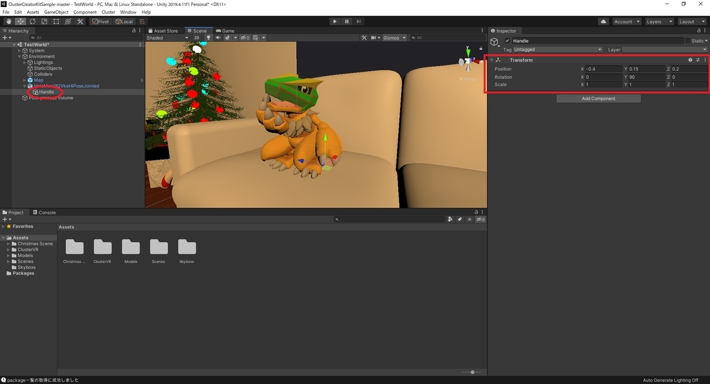
Task: Open the Layout dropdown
Action: point(691,21)
